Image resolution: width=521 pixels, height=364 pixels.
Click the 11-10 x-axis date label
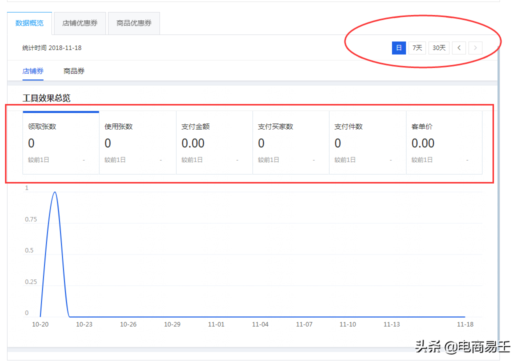pyautogui.click(x=348, y=324)
